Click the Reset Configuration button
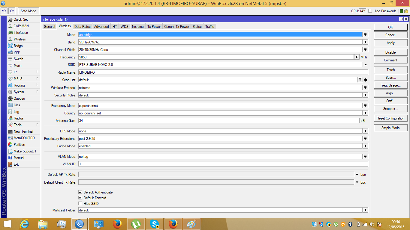The height and width of the screenshot is (230, 410). click(390, 118)
